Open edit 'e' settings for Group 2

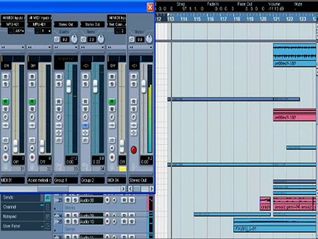[x=85, y=117]
